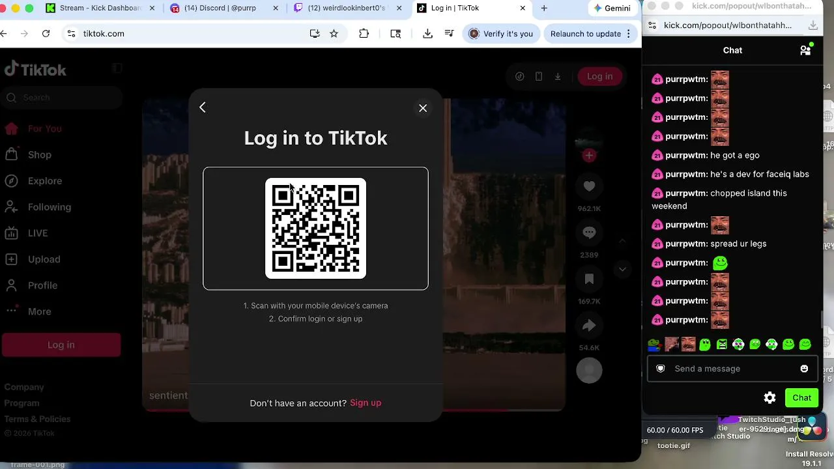Bookmark the video with the favorites icon

point(589,279)
